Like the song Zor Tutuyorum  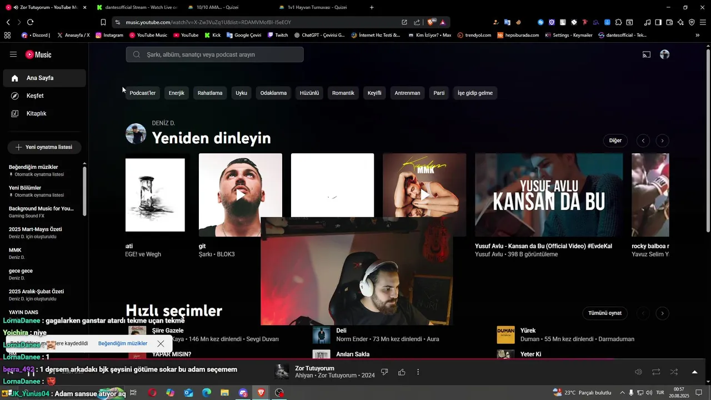pyautogui.click(x=402, y=372)
